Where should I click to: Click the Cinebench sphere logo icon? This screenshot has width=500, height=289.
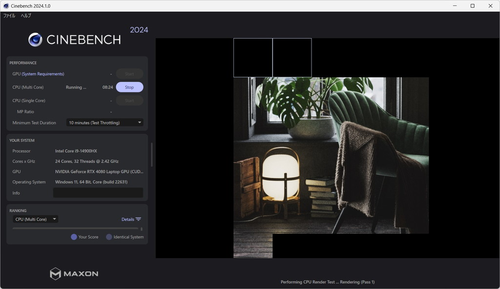35,40
